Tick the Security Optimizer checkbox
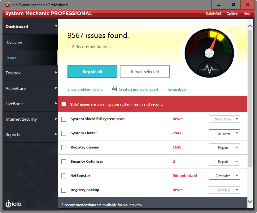257x213 pixels. 64,162
